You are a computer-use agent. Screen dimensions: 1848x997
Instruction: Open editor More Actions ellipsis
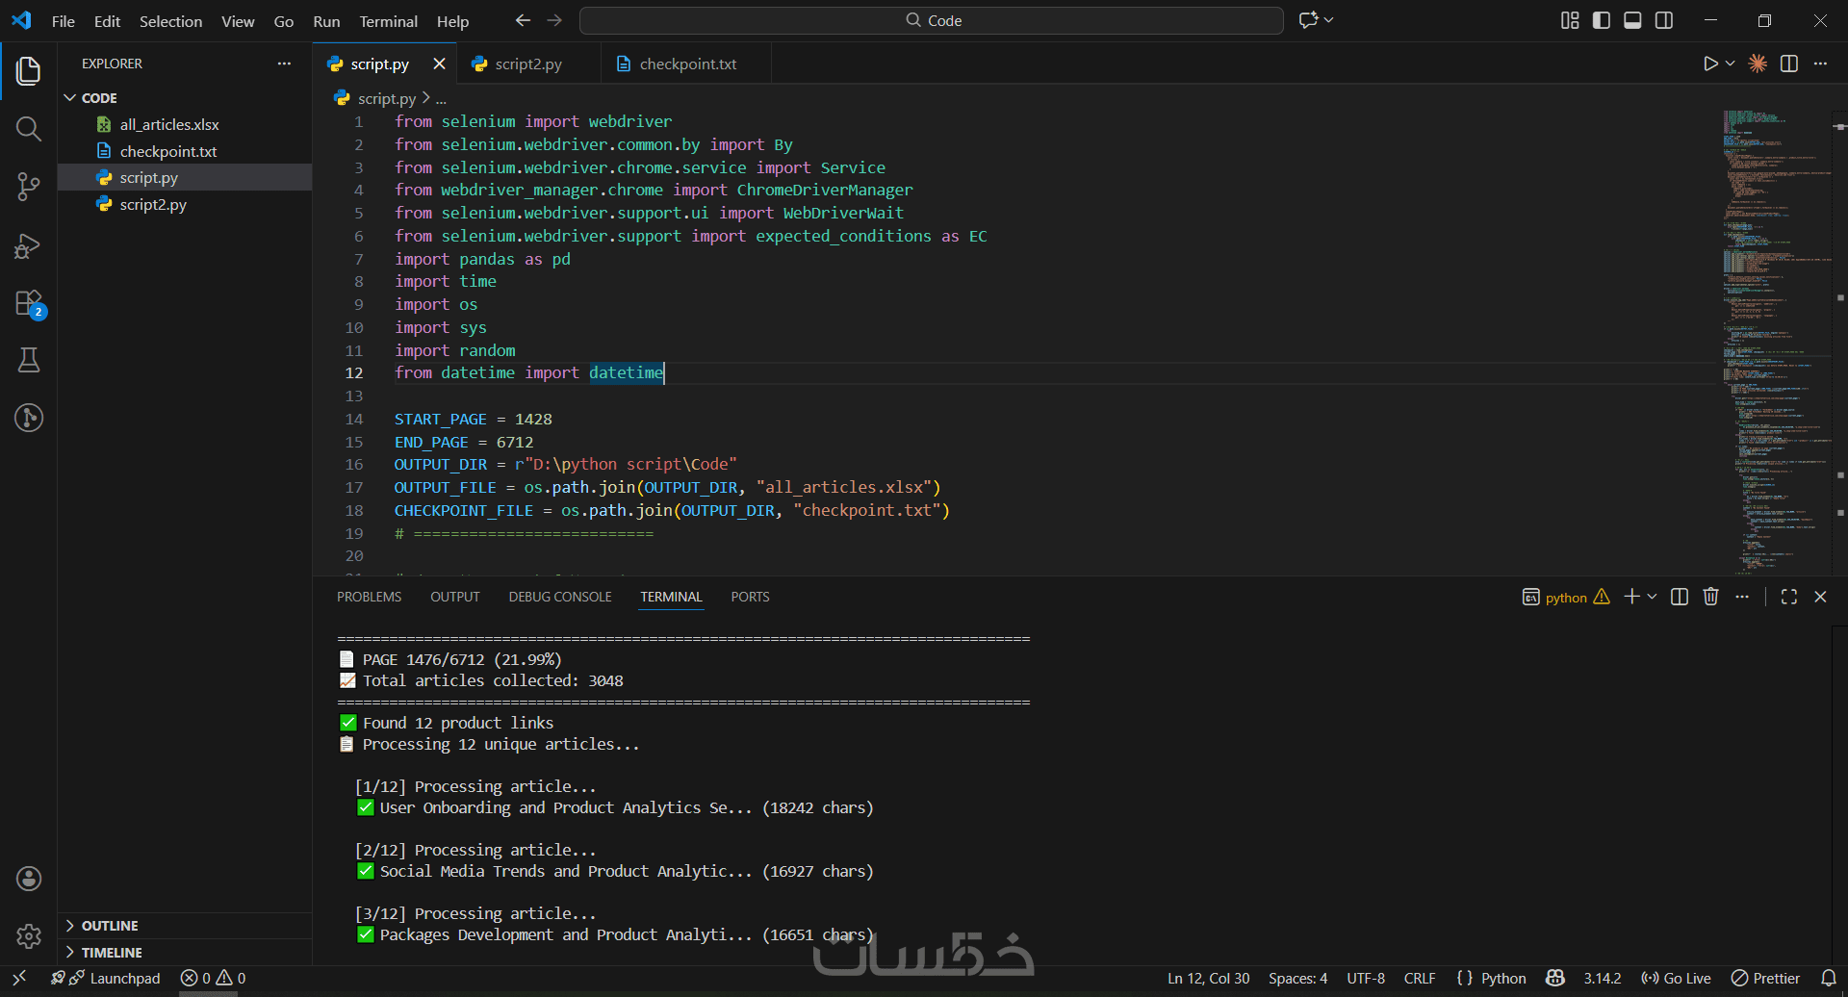click(x=1820, y=64)
